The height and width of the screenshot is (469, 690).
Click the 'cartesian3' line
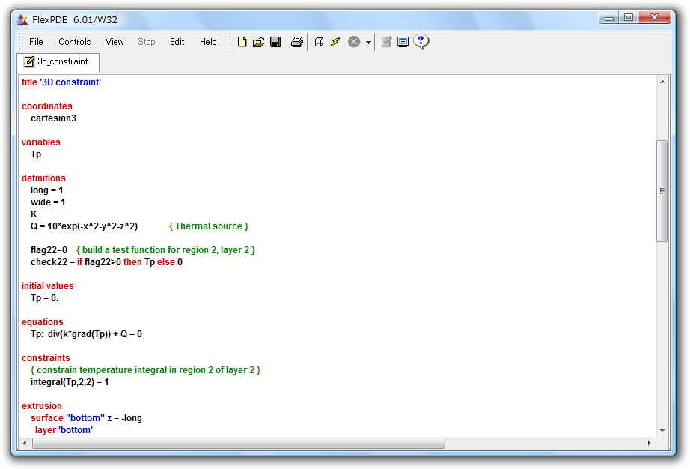coord(53,118)
